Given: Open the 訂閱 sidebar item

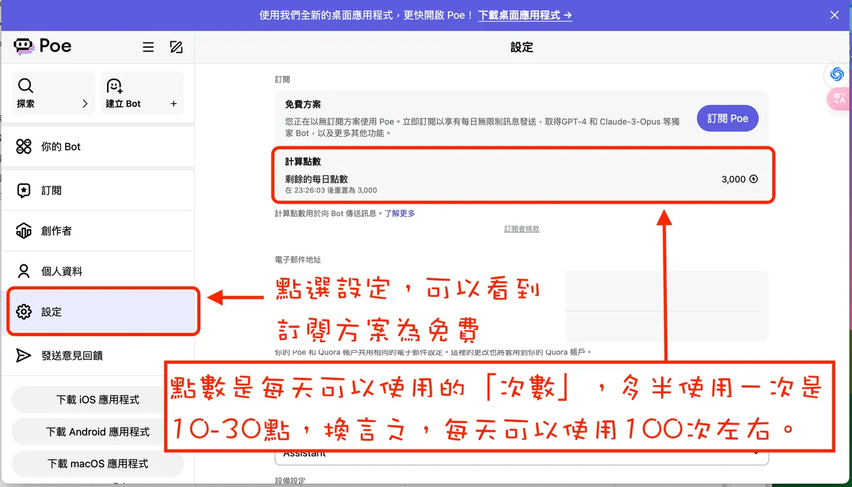Looking at the screenshot, I should pyautogui.click(x=97, y=190).
